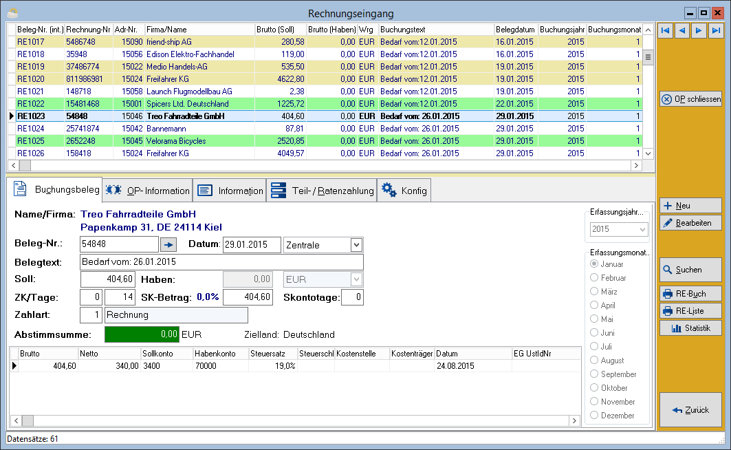Click the upper table scroll-up arrow

point(648,30)
